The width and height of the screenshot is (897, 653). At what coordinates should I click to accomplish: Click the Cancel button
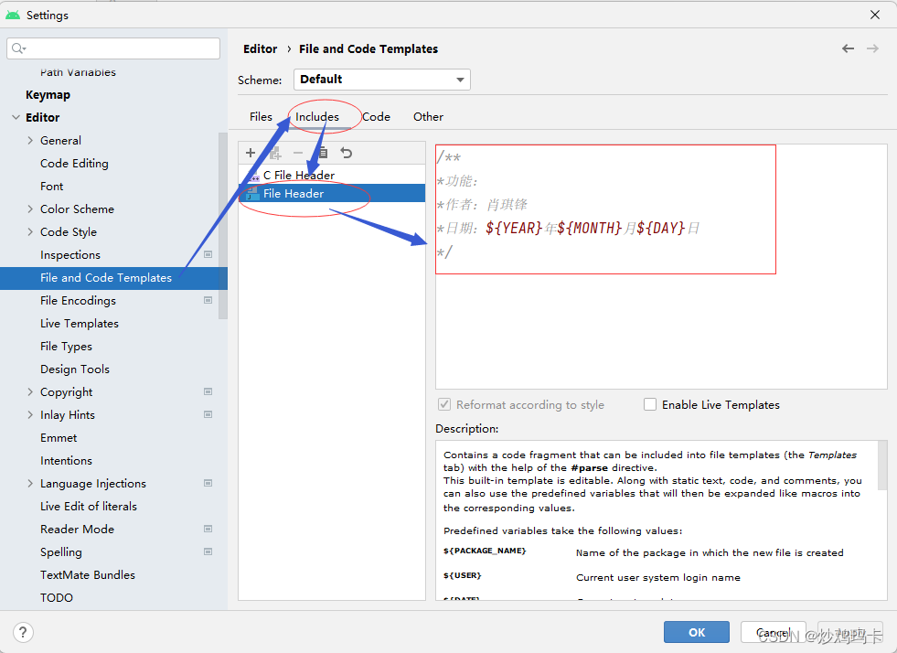pyautogui.click(x=773, y=632)
